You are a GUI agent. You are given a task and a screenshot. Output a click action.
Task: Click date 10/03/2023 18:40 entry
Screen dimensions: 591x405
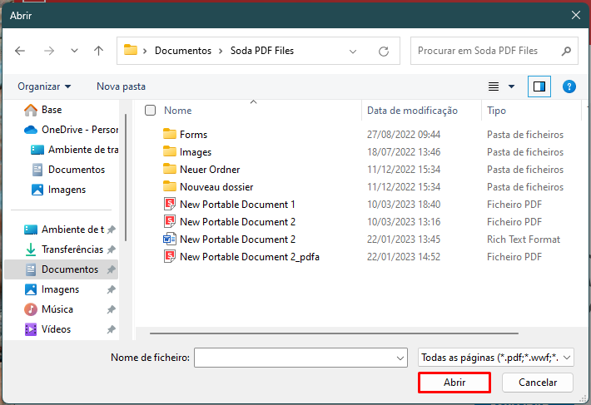coord(404,205)
